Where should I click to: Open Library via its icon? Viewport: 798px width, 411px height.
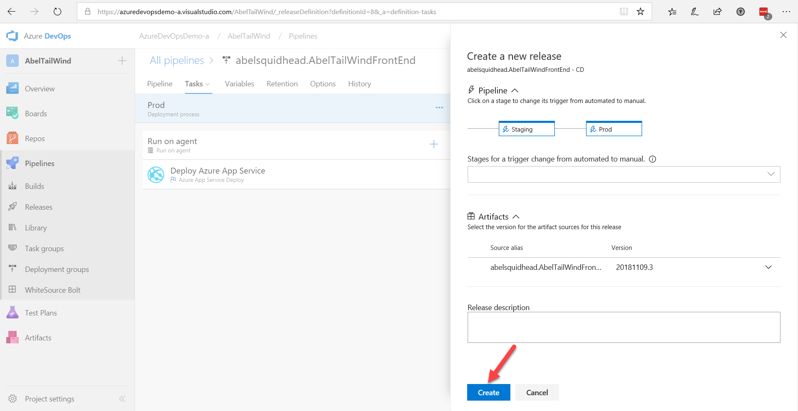coord(12,228)
